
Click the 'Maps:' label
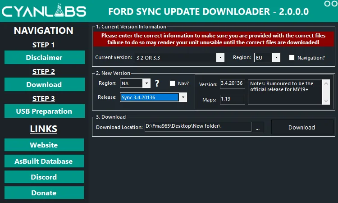coord(209,100)
